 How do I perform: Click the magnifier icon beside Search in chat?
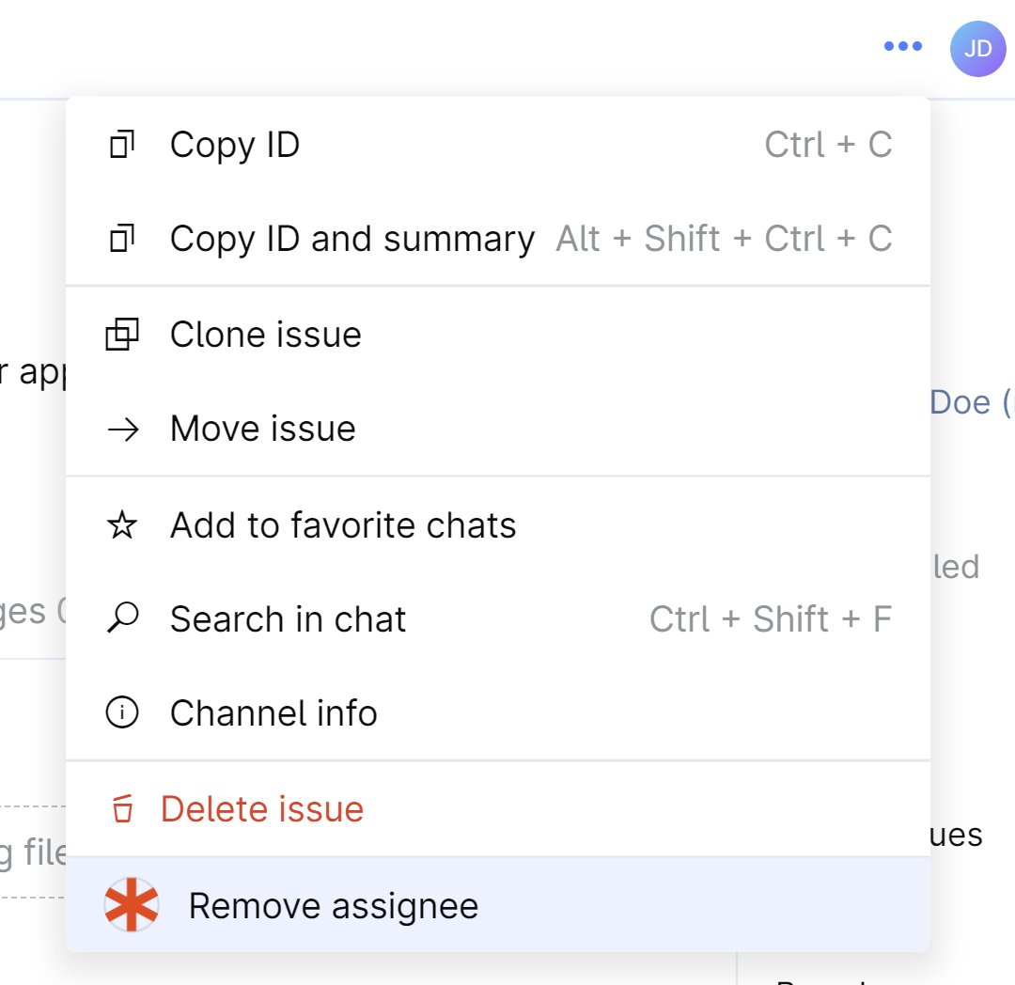(121, 618)
